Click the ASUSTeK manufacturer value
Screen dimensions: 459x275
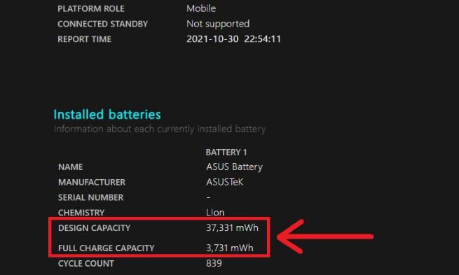225,182
